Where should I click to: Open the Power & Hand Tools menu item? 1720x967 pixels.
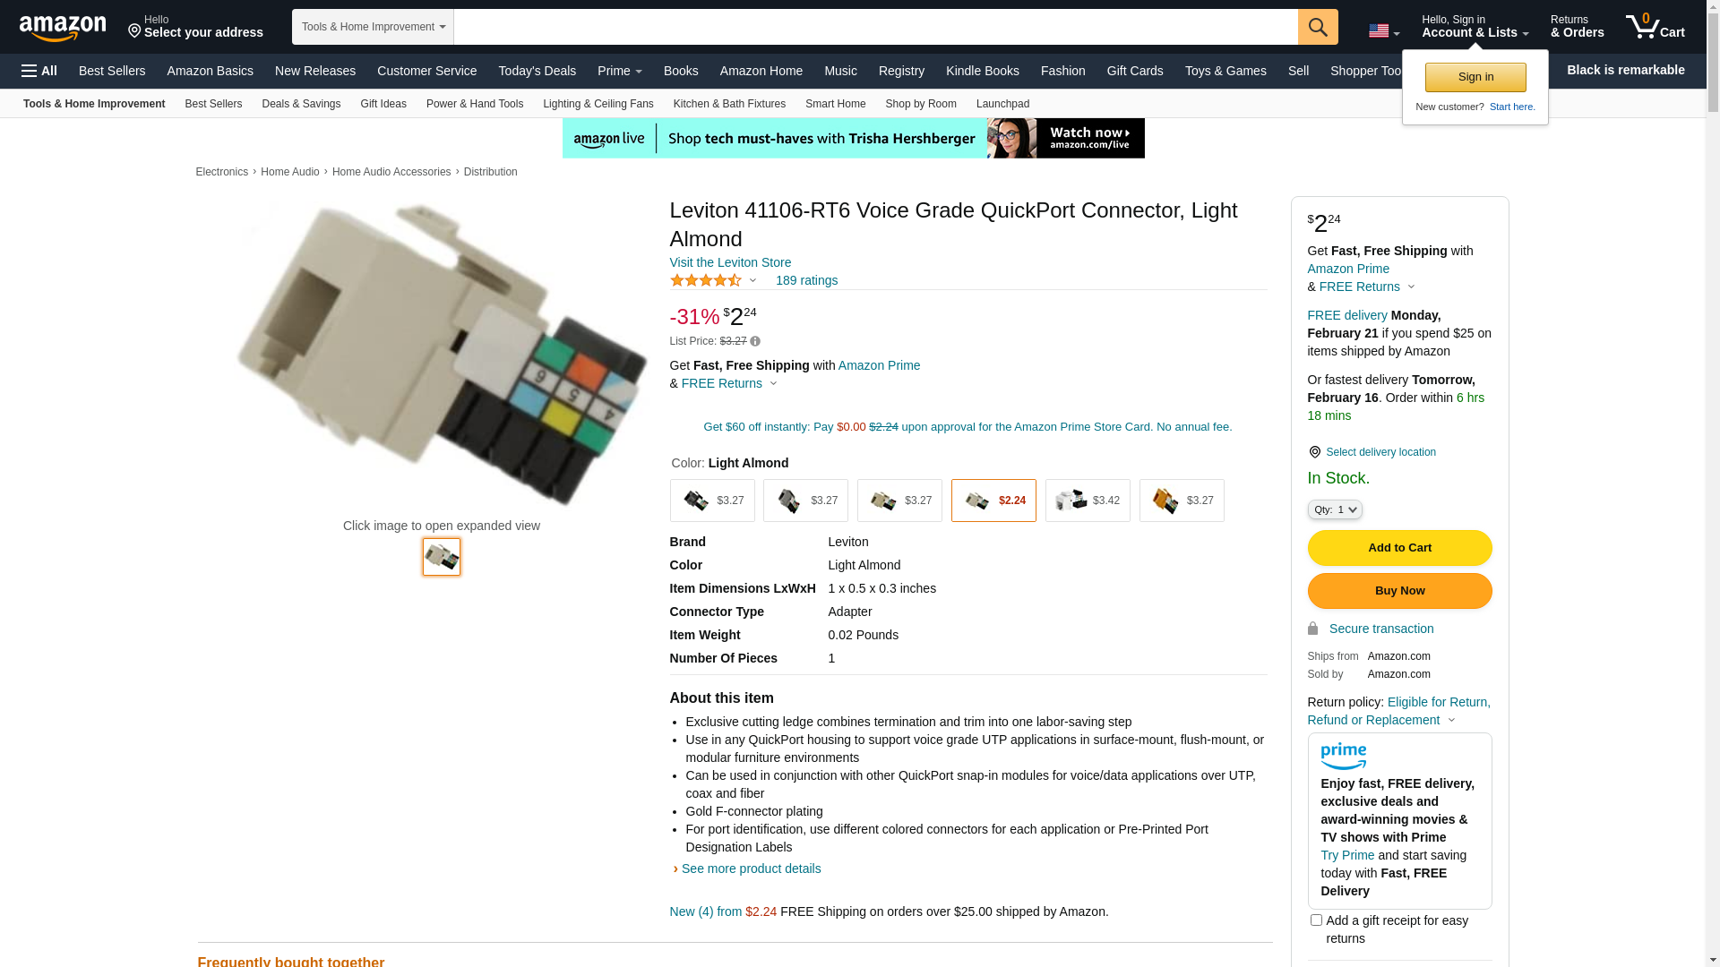pos(475,104)
